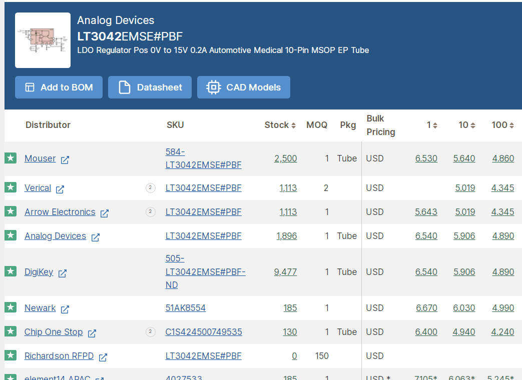
Task: Open the Arrow Electronics distributor link
Action: [x=60, y=212]
